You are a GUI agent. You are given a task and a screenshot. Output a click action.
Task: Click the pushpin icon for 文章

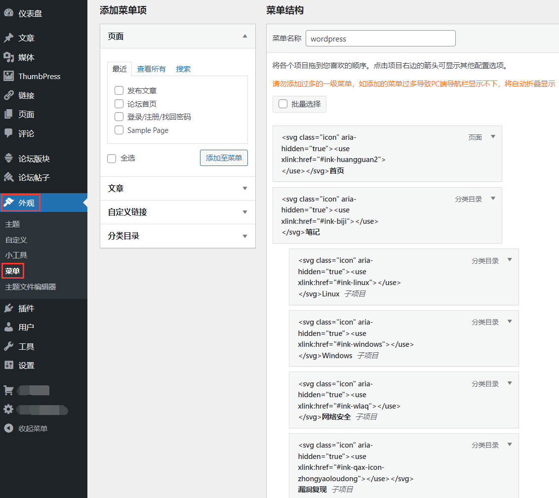[x=8, y=38]
